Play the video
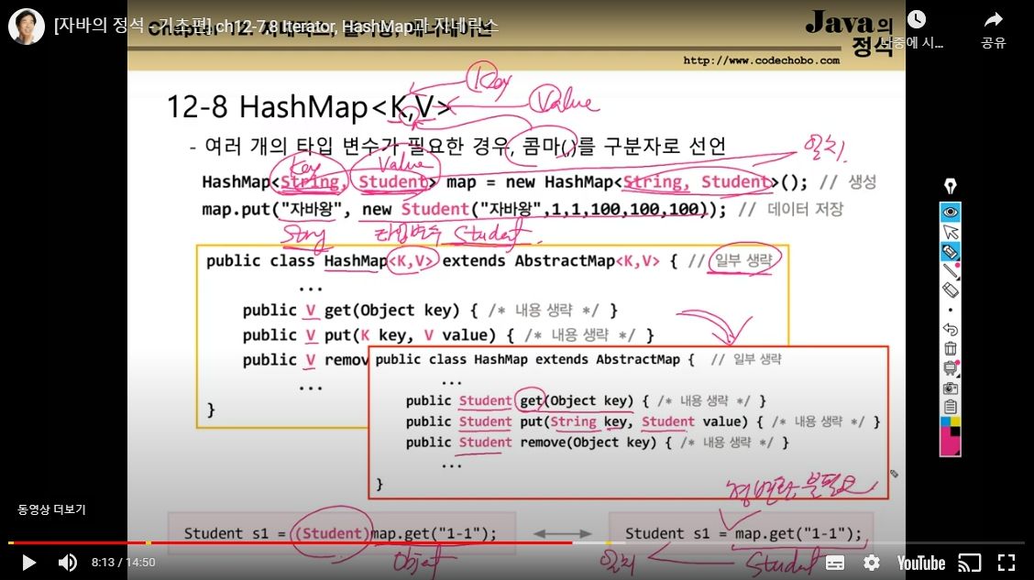1034x580 pixels. [28, 563]
